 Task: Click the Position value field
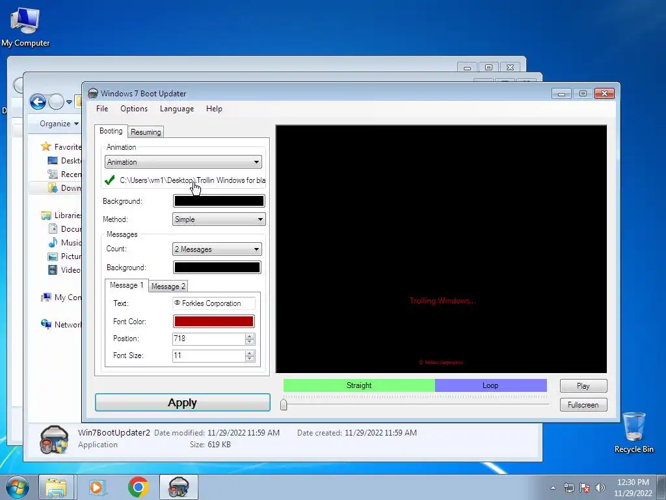tap(209, 339)
